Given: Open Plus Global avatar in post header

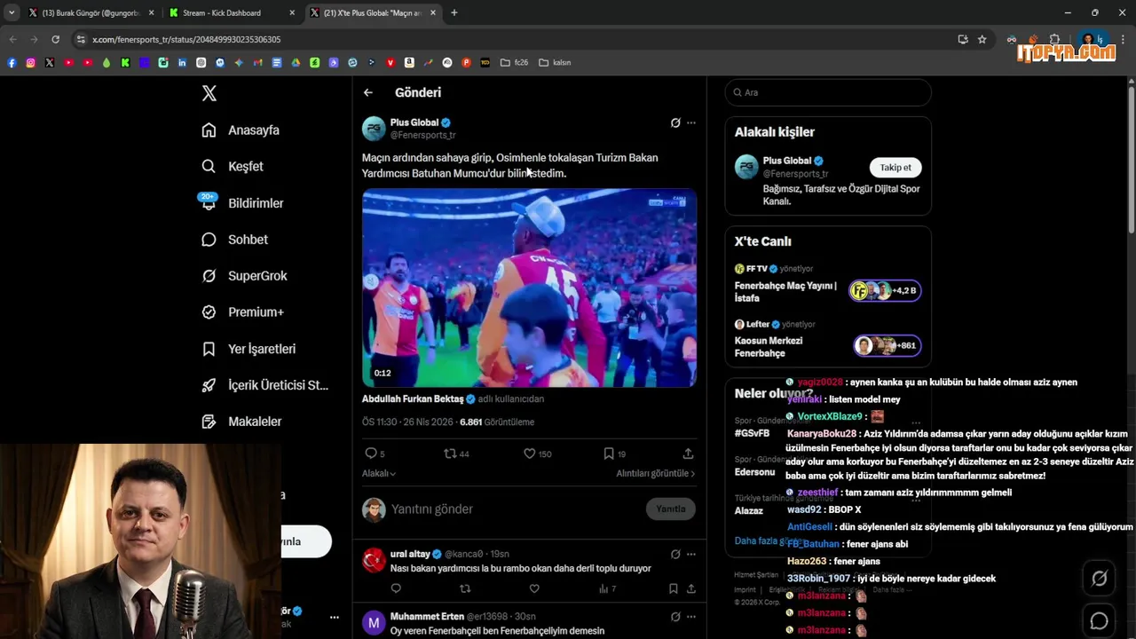Looking at the screenshot, I should coord(374,129).
